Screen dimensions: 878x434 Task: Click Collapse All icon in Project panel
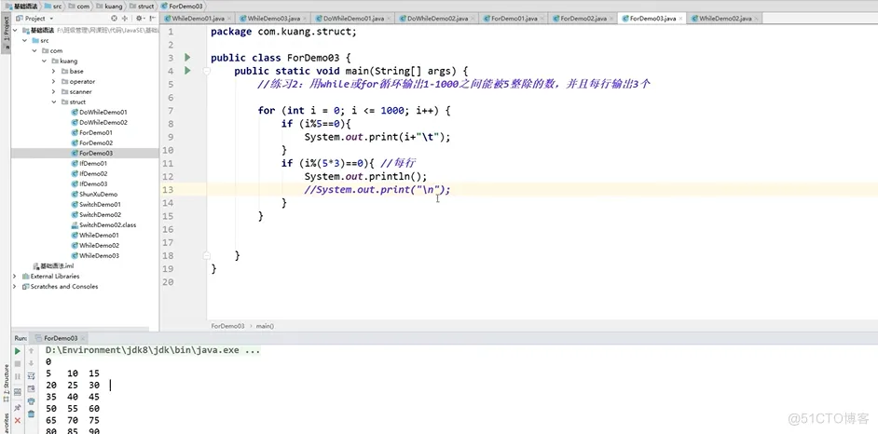pos(126,19)
